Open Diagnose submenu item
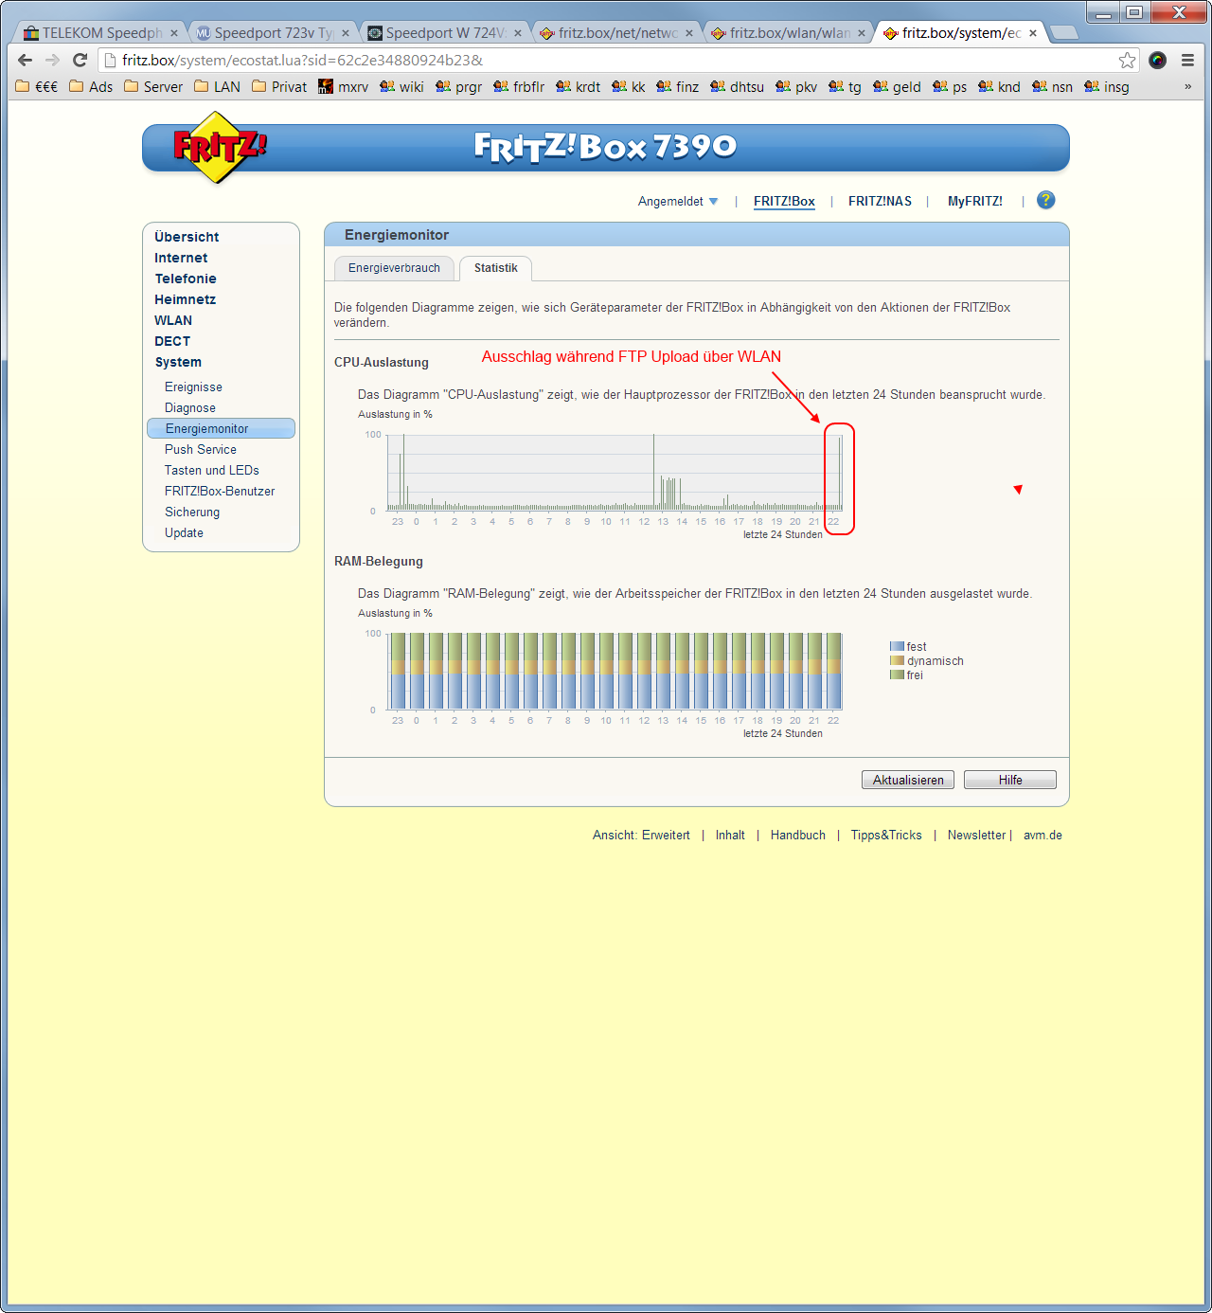 (190, 407)
